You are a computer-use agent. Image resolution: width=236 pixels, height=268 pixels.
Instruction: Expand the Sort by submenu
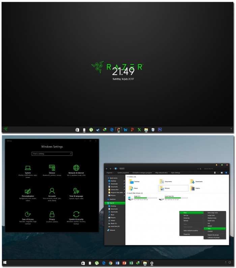(x=191, y=215)
